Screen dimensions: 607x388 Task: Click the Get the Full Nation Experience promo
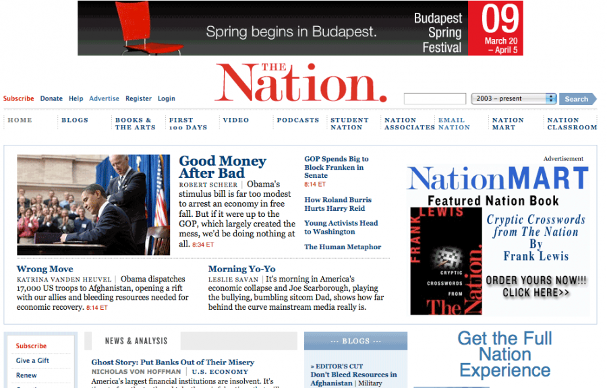(x=504, y=354)
